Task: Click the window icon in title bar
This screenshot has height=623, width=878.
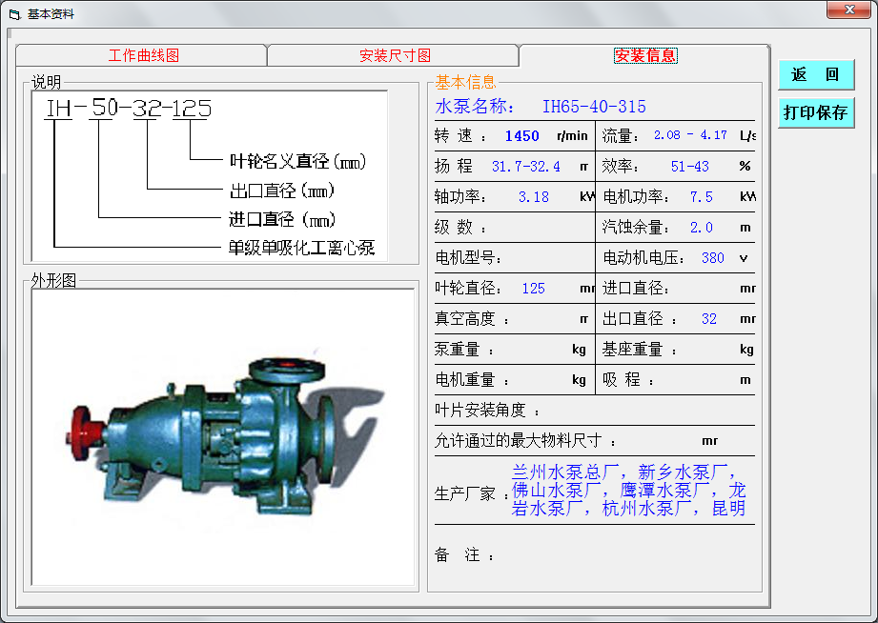Action: 14,14
